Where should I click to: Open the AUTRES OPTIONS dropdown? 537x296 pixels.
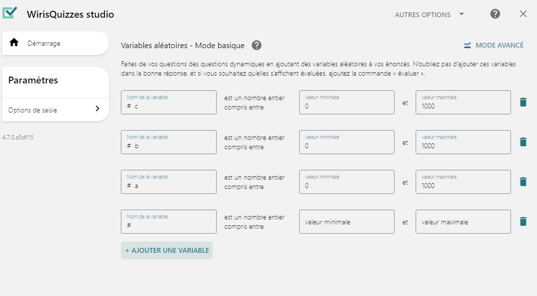pyautogui.click(x=429, y=15)
